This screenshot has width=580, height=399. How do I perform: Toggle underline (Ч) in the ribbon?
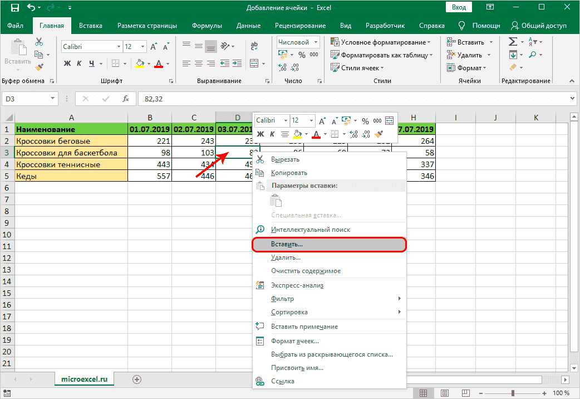92,64
